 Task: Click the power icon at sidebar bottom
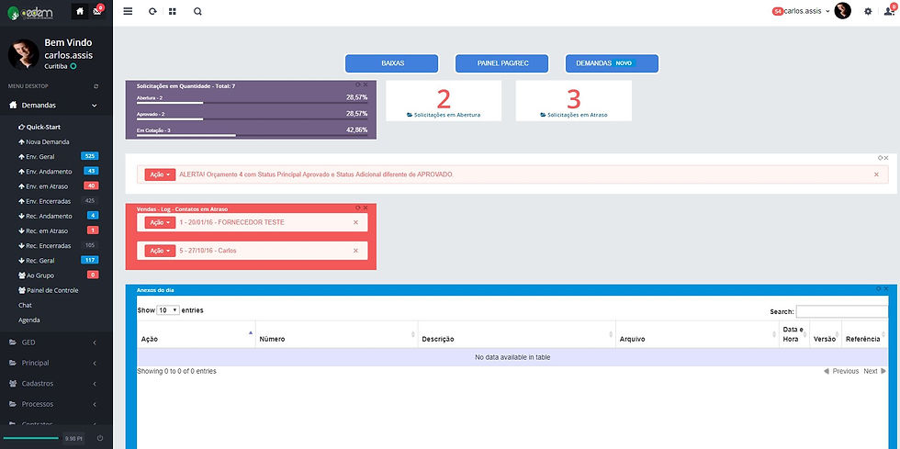coord(100,438)
